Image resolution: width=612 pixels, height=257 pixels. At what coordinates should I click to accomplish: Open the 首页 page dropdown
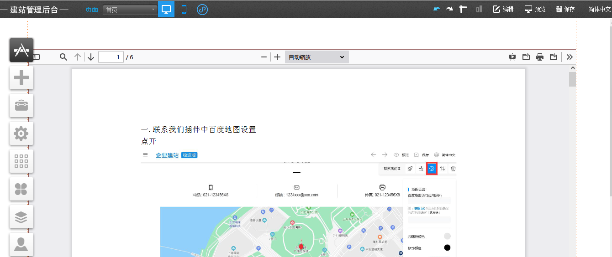130,10
